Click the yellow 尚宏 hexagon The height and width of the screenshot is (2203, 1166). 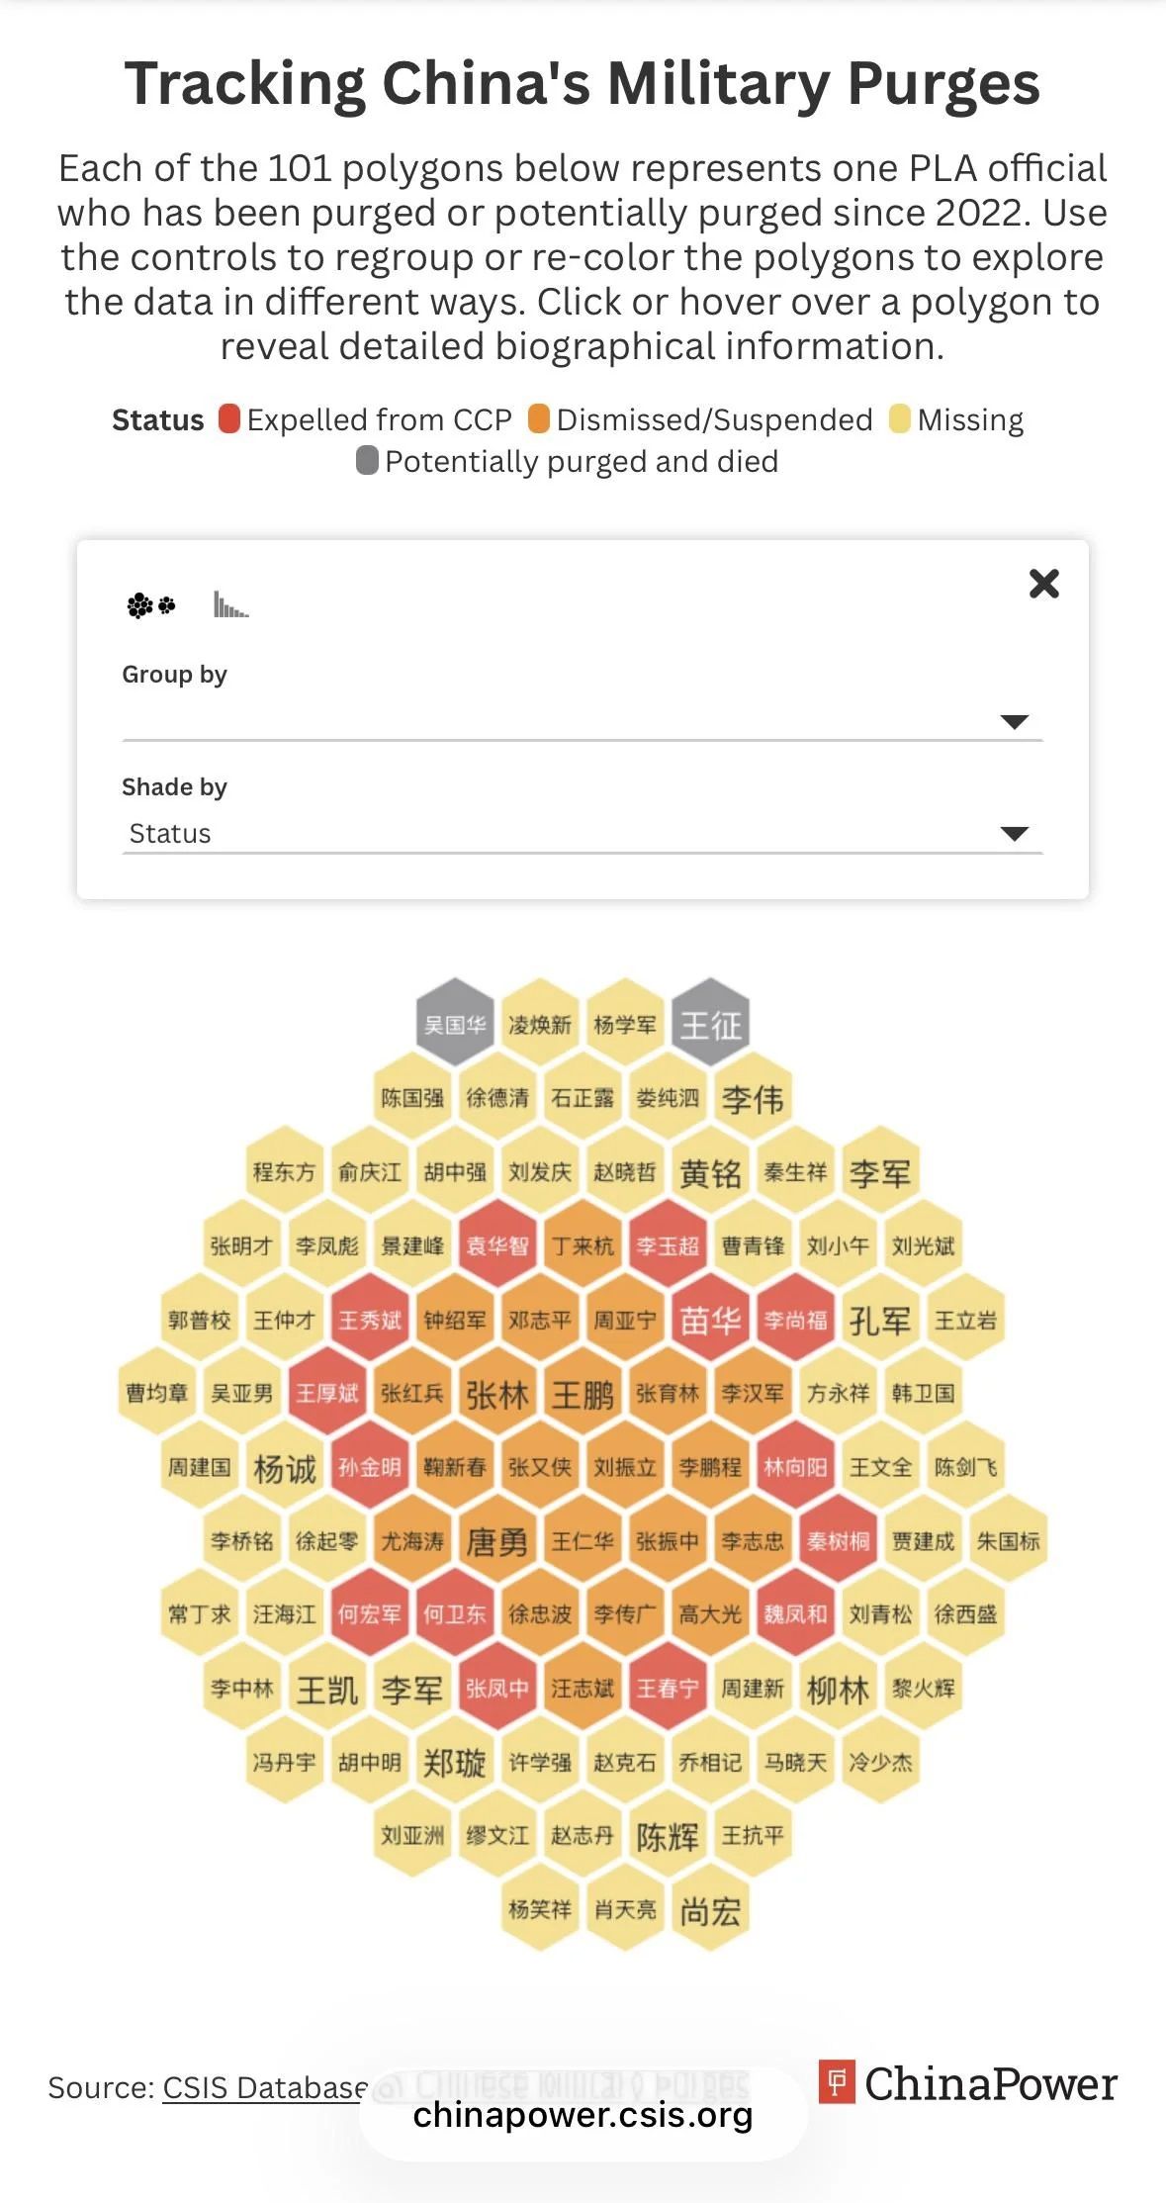[x=710, y=1911]
